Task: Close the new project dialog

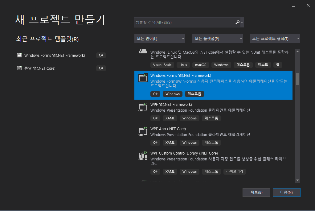Action: pos(308,5)
